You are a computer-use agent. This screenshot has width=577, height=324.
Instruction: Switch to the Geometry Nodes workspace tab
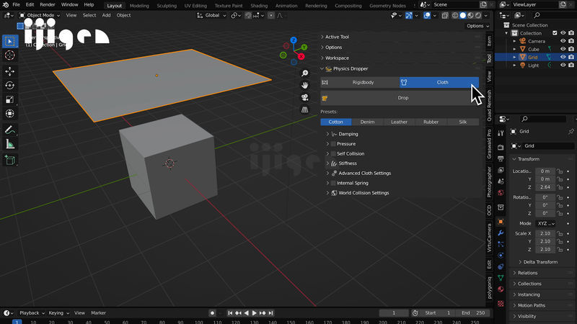click(387, 6)
